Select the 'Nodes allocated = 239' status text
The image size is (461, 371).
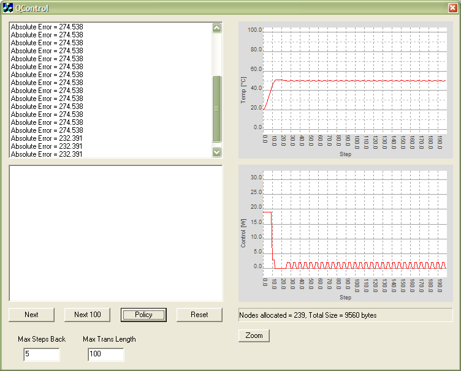tap(308, 315)
